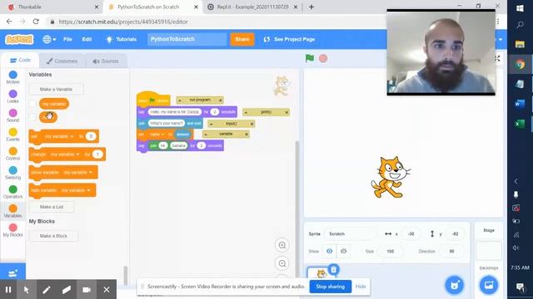Show the sprite using the eye icon
The height and width of the screenshot is (299, 533).
click(x=329, y=251)
